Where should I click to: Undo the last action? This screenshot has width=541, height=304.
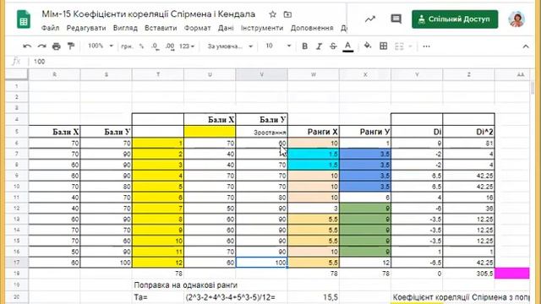tap(27, 46)
